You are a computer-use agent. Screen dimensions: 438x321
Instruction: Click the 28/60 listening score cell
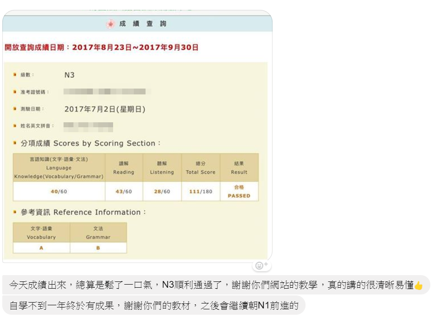162,192
